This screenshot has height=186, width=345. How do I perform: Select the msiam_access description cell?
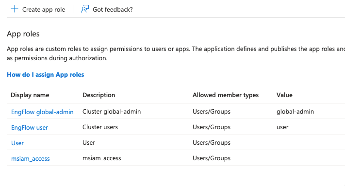tap(101, 158)
